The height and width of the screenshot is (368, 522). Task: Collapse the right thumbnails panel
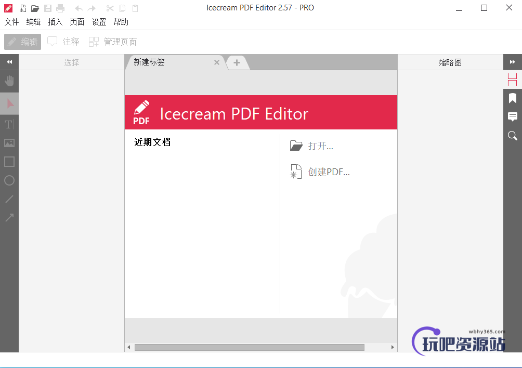(x=512, y=62)
